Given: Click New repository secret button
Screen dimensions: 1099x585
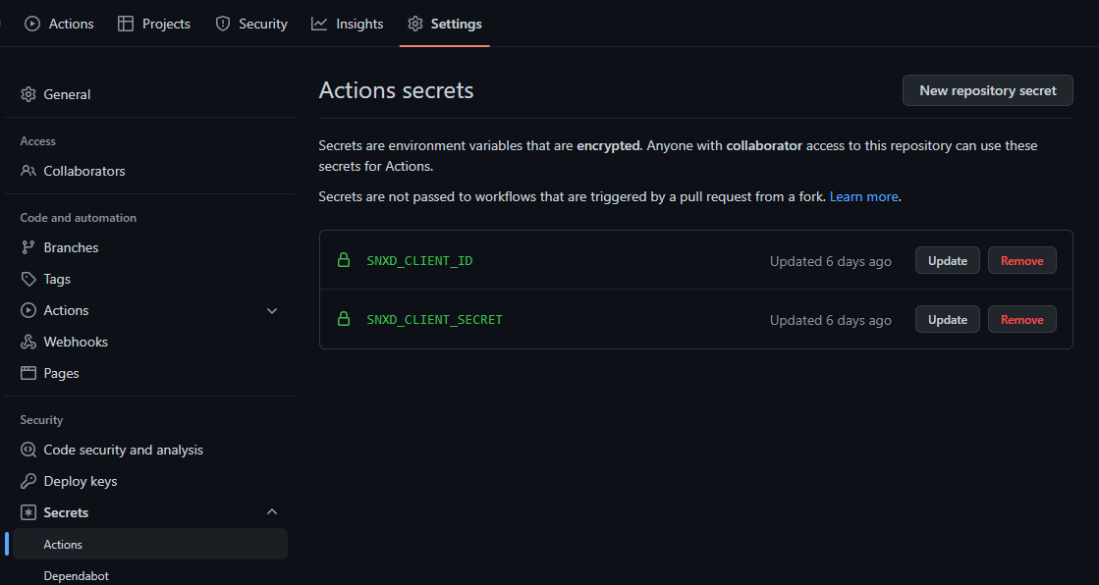Looking at the screenshot, I should [987, 90].
